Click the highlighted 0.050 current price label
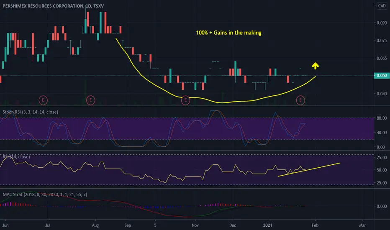390x230 pixels. tap(382, 75)
